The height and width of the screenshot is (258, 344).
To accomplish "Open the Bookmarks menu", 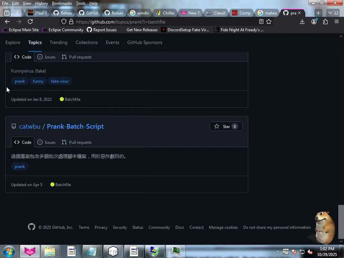I will (x=62, y=3).
